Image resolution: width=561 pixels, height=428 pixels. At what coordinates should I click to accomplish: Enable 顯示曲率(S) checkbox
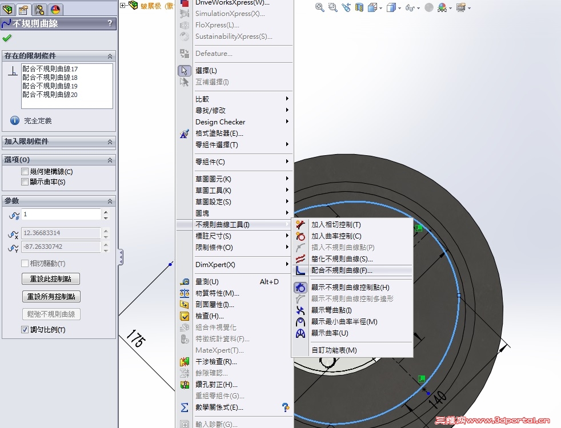[25, 182]
